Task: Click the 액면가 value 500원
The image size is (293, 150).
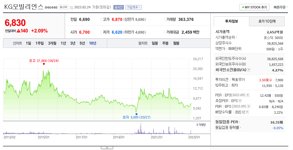Action: tap(270, 49)
